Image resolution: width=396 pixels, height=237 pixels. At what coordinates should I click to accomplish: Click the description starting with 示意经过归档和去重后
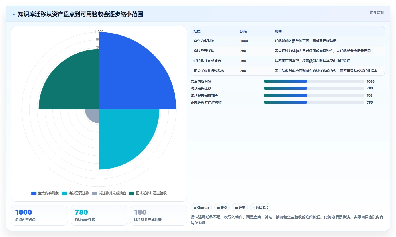pyautogui.click(x=323, y=51)
